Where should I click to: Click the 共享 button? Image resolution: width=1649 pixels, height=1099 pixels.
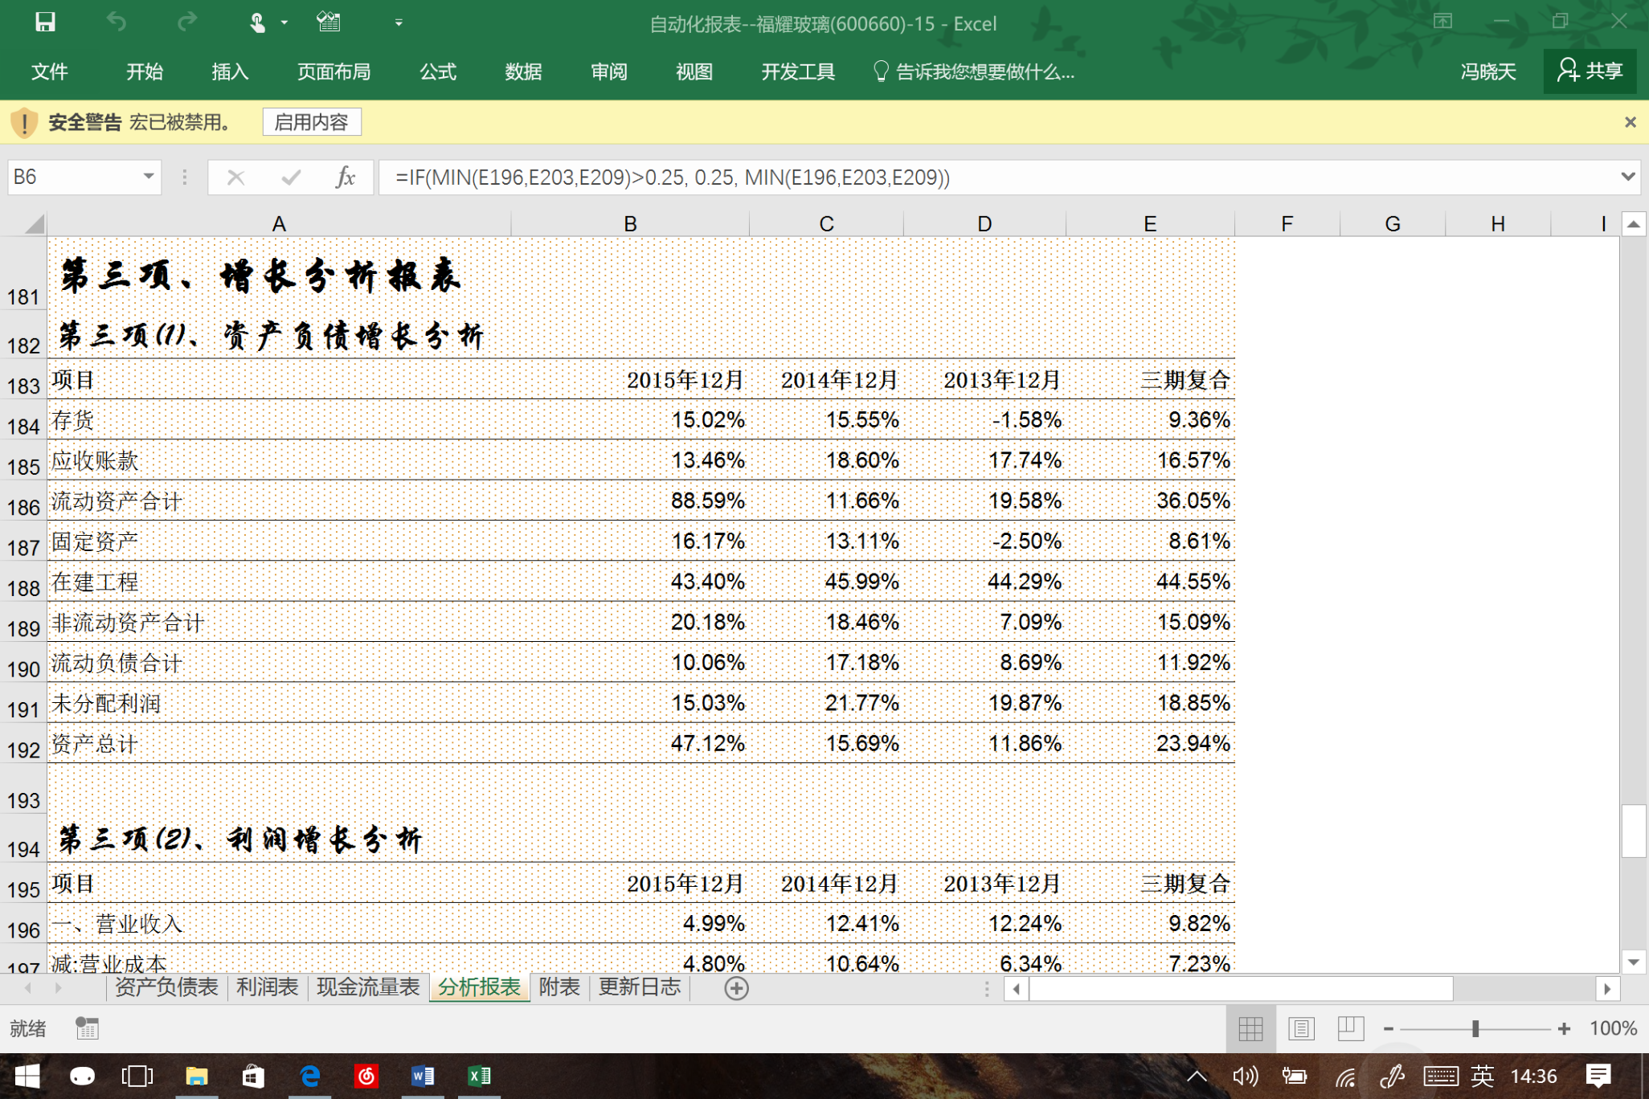1590,71
